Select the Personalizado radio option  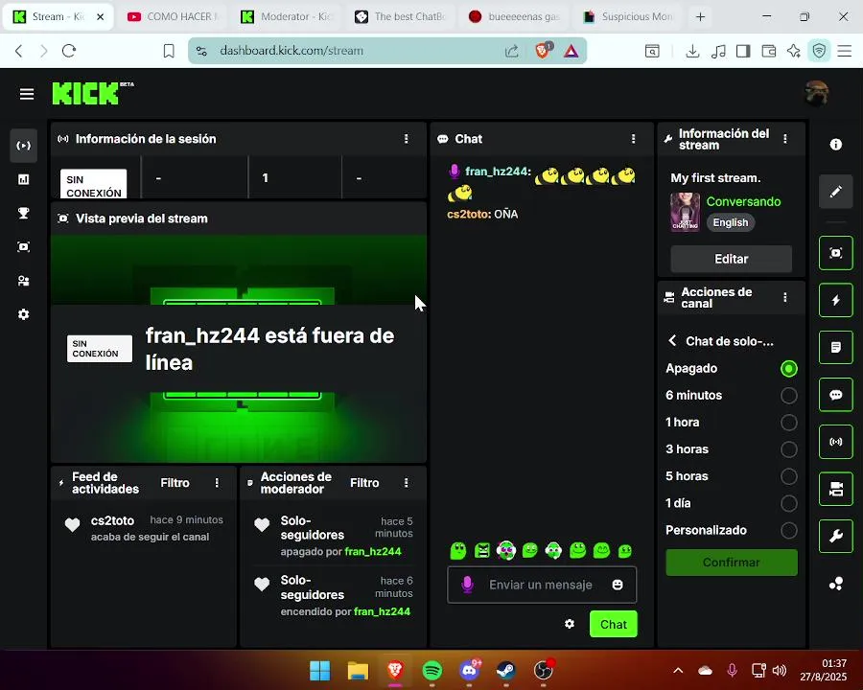[788, 530]
